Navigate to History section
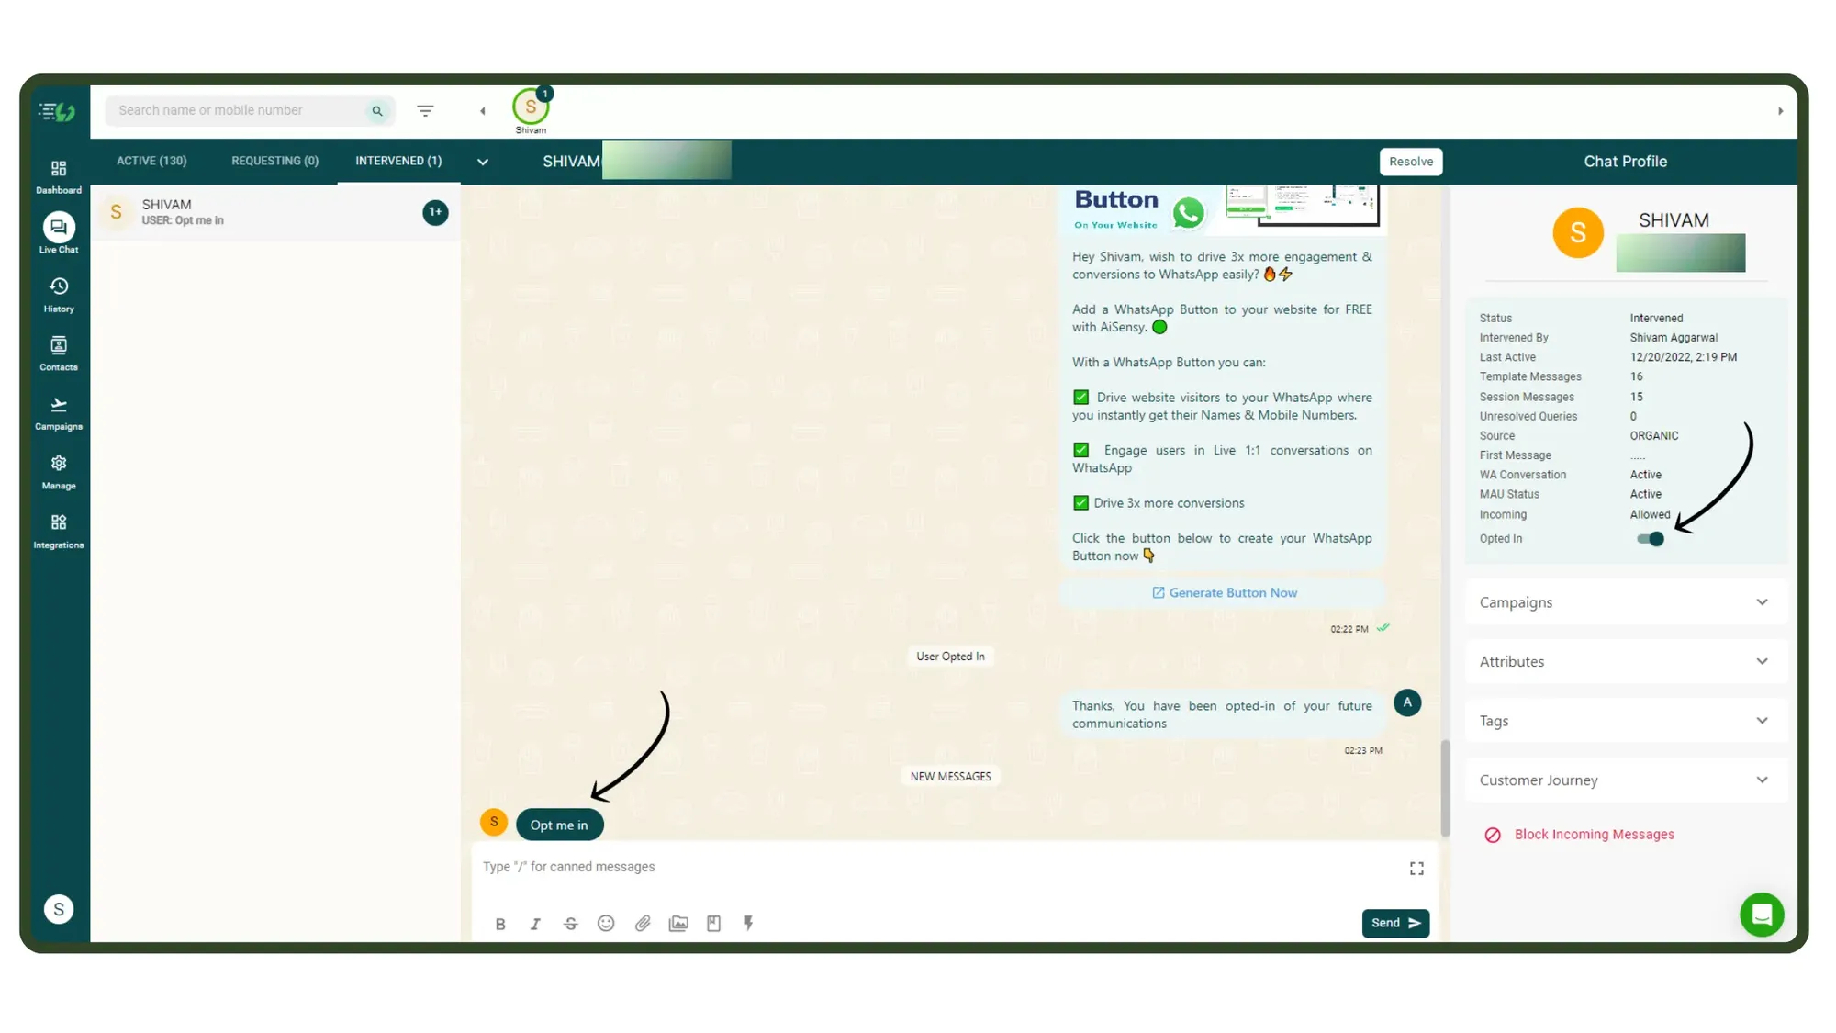This screenshot has width=1836, height=1033. pos(58,293)
